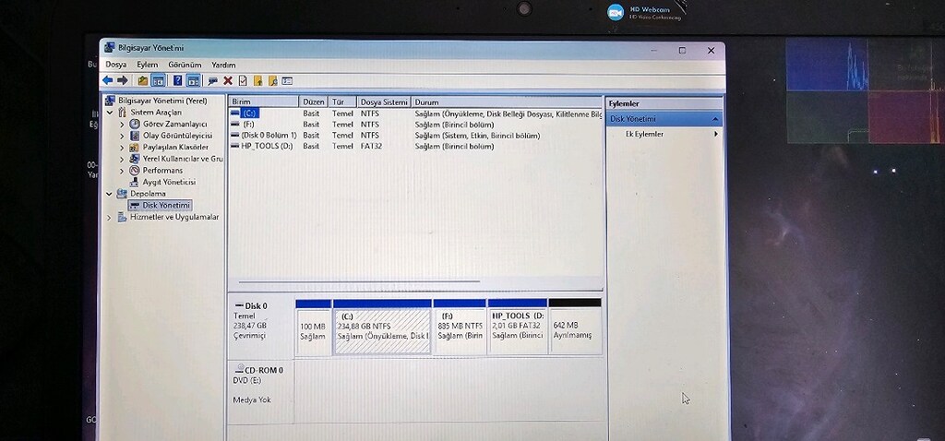The width and height of the screenshot is (945, 441).
Task: Click the Connect/refresh disk toolbar icon left of the red X
Action: (213, 80)
